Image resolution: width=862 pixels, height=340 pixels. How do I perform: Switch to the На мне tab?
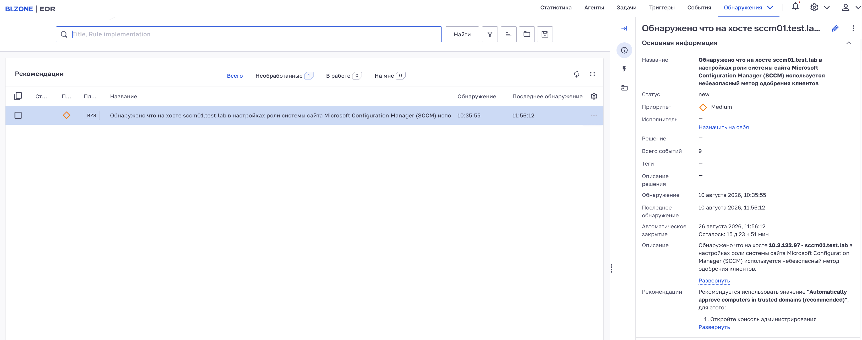pyautogui.click(x=390, y=76)
